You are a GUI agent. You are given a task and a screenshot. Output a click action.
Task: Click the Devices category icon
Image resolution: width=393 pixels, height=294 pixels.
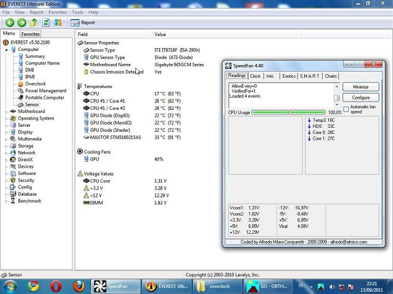click(13, 166)
